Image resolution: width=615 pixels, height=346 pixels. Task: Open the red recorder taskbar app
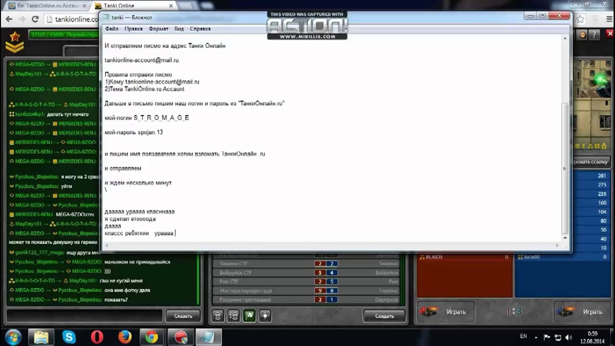[180, 337]
